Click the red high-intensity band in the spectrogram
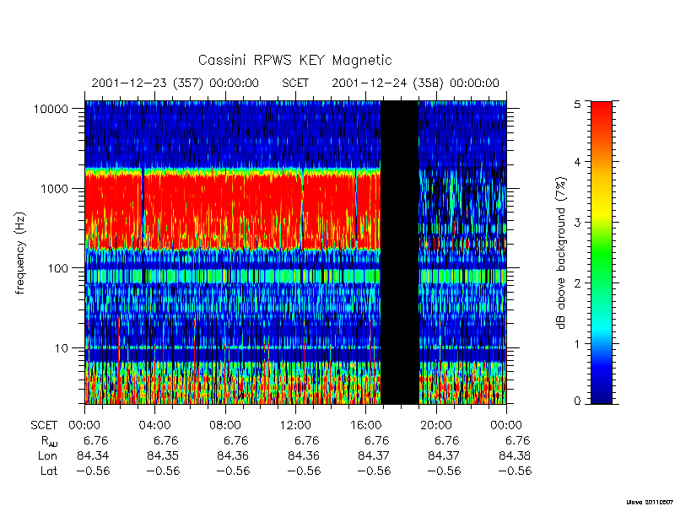This screenshot has height=506, width=675. pyautogui.click(x=233, y=211)
